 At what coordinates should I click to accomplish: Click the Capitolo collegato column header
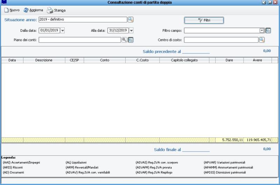point(184,60)
